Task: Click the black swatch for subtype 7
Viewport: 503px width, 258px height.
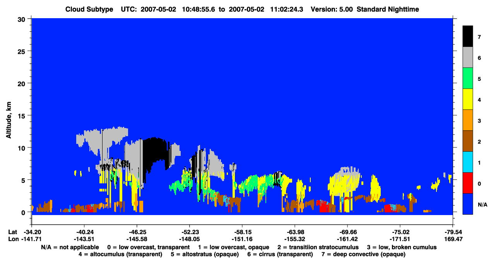Action: 468,37
